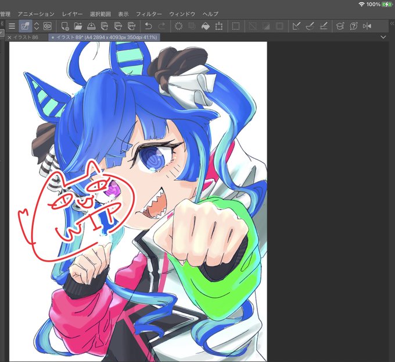Fill with the paint bucket icon

[x=206, y=26]
